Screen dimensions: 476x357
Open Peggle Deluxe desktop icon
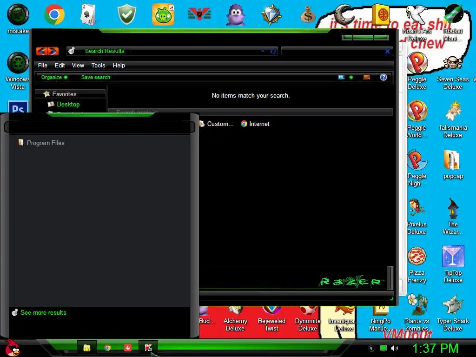pyautogui.click(x=417, y=71)
